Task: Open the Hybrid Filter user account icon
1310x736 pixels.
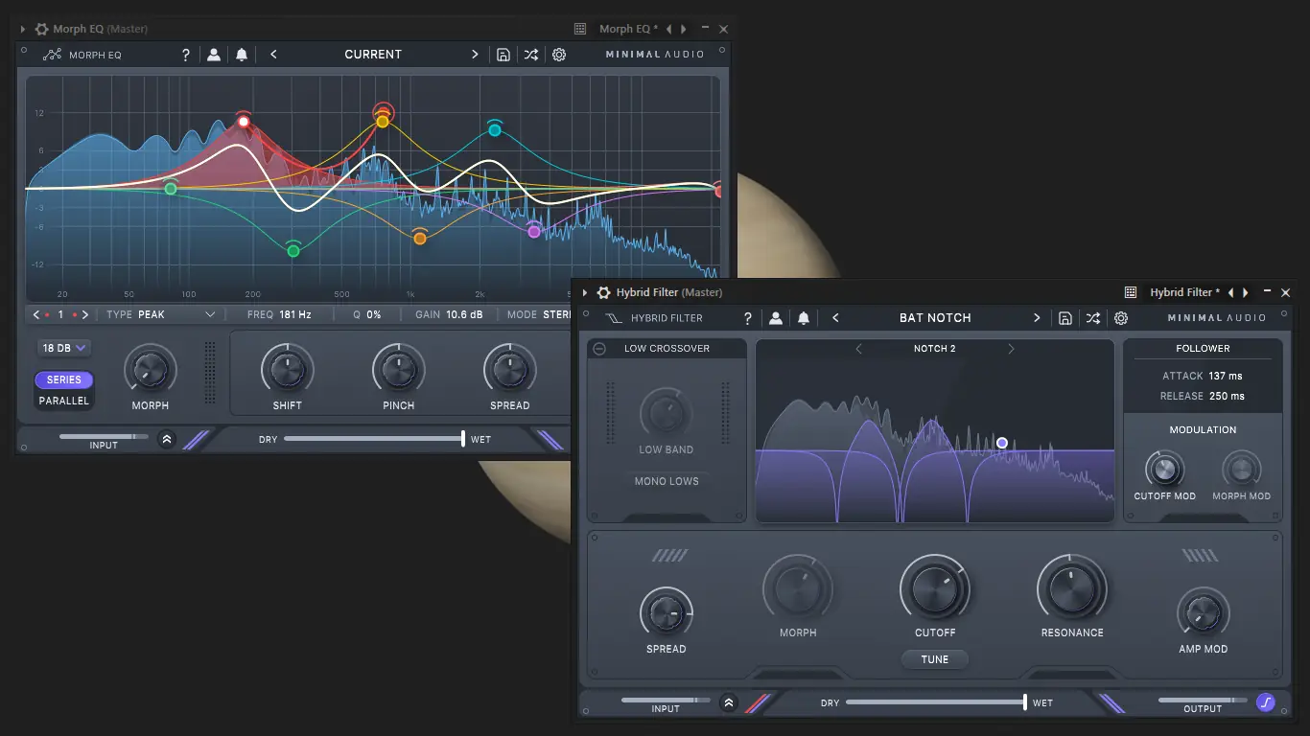Action: click(776, 318)
